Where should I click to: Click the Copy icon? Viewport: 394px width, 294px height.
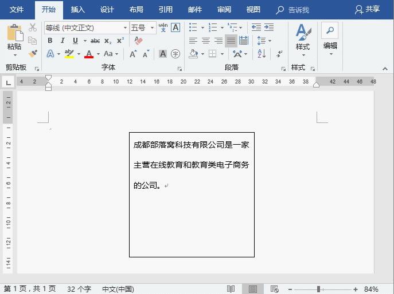(x=33, y=41)
